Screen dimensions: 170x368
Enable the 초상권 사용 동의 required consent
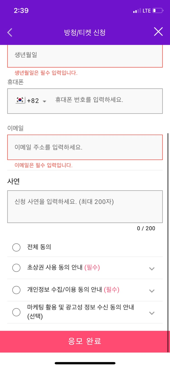[x=16, y=268]
